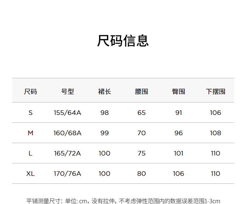Screen dimensions: 246x204
Task: Select the 尺码 column header
Action: (x=31, y=91)
